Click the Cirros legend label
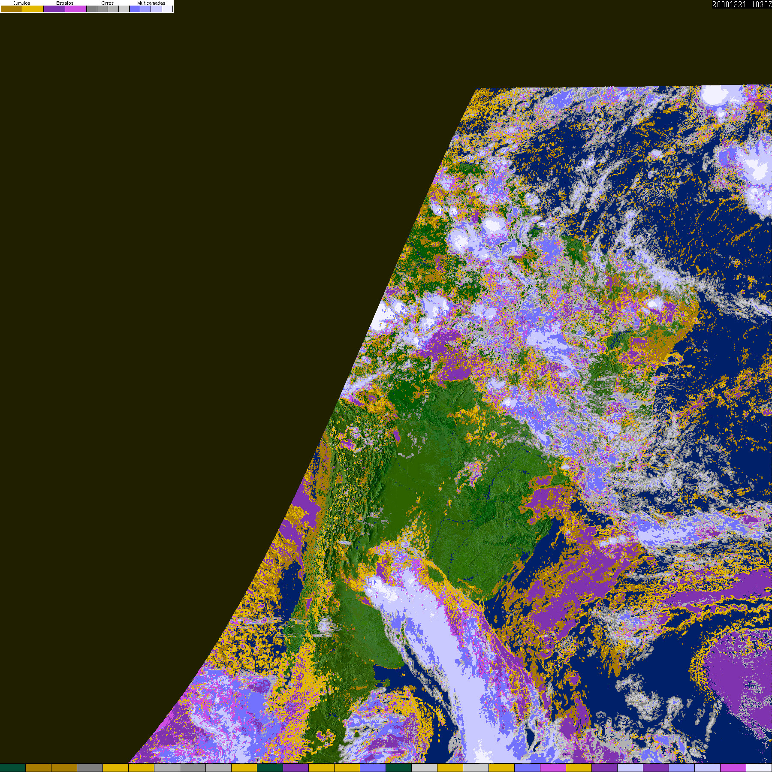772x772 pixels. click(x=107, y=3)
